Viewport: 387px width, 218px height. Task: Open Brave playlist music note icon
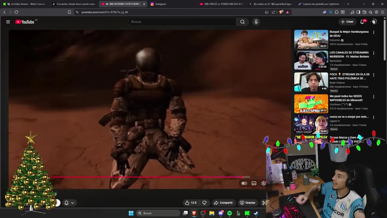[x=352, y=12]
